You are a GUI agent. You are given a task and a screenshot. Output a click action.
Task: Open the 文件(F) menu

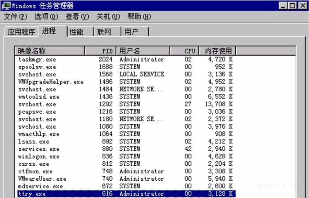click(15, 16)
